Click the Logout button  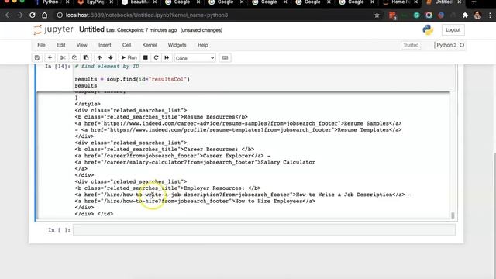(453, 29)
